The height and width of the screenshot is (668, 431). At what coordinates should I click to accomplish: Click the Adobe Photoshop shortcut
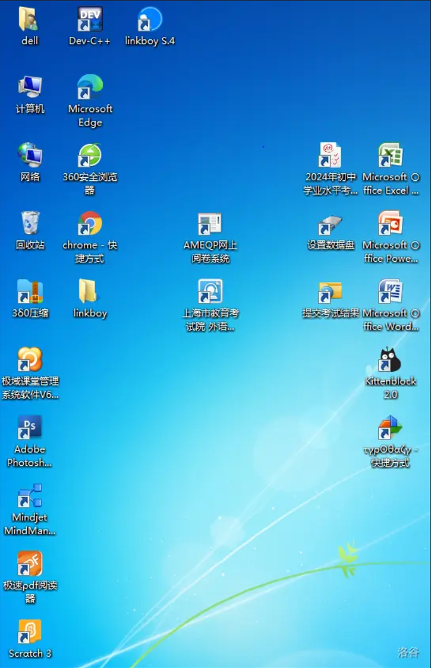pos(30,428)
